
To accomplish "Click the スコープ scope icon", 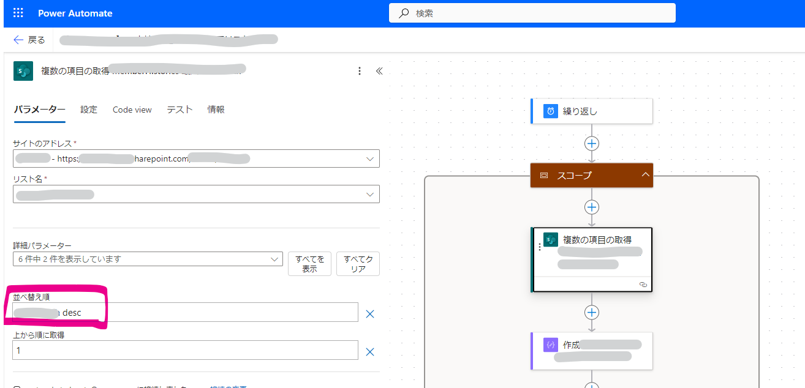I will click(x=543, y=175).
